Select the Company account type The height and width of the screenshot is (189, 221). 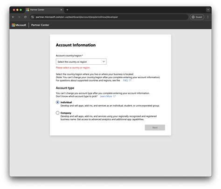pos(58,113)
